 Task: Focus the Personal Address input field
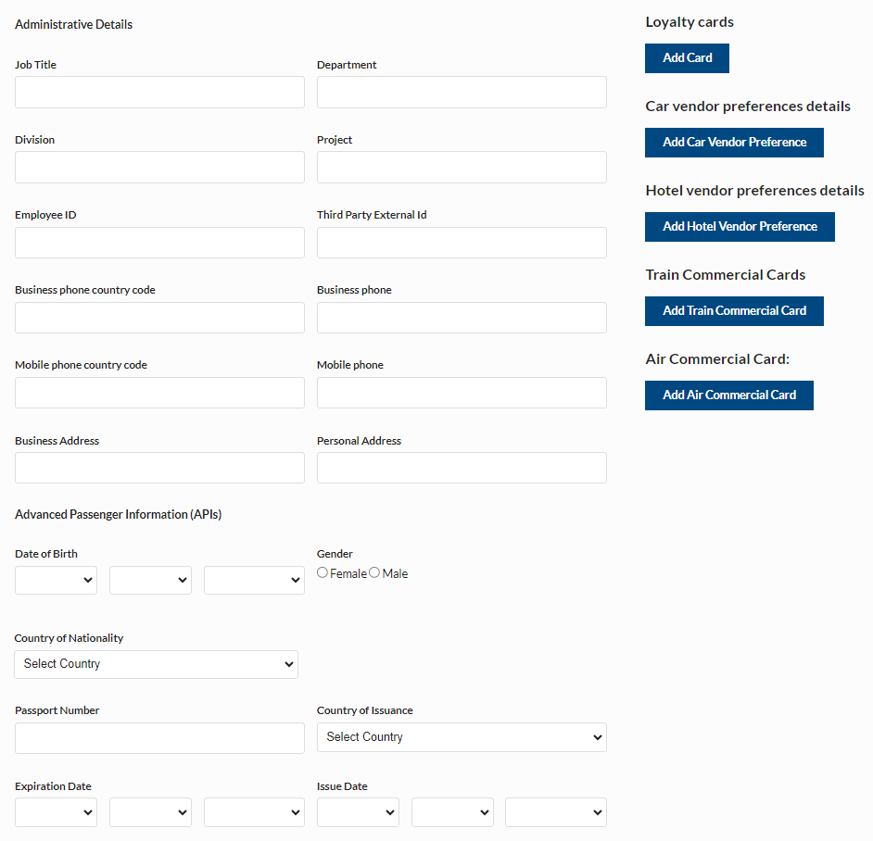pos(462,468)
